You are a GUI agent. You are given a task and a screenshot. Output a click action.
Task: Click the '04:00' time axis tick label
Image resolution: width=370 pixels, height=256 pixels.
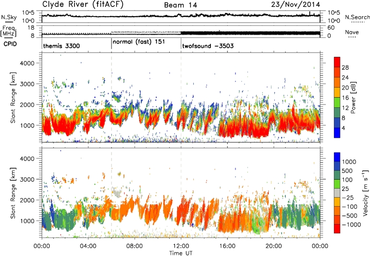88,246
